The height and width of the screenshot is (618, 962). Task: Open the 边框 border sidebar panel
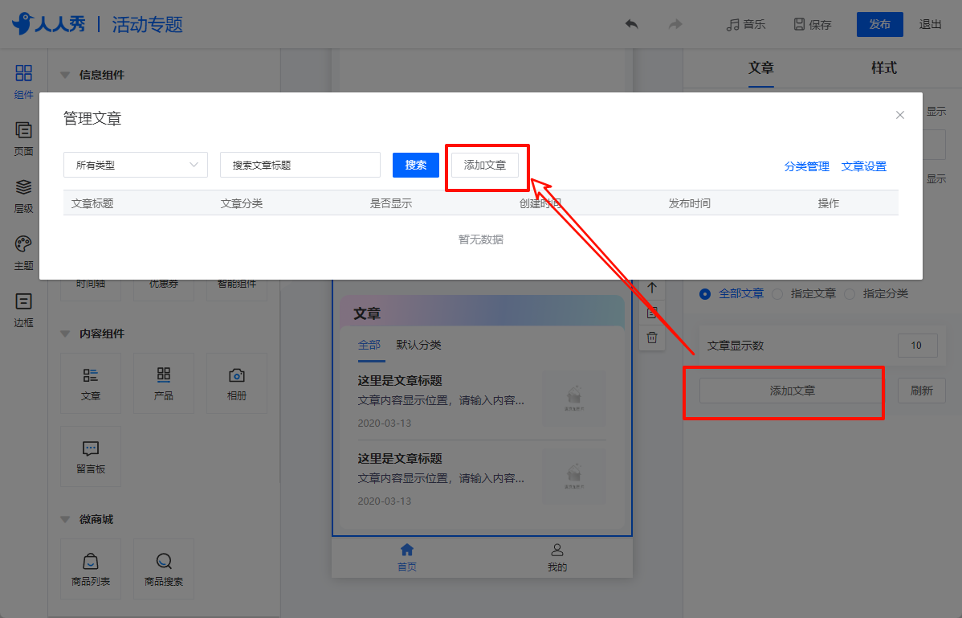[x=23, y=310]
